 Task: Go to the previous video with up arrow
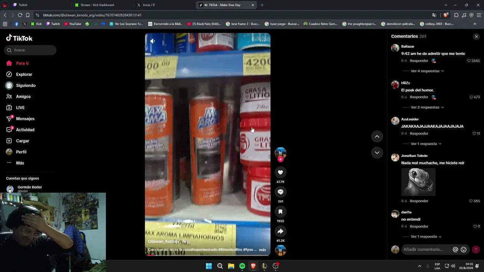(377, 136)
